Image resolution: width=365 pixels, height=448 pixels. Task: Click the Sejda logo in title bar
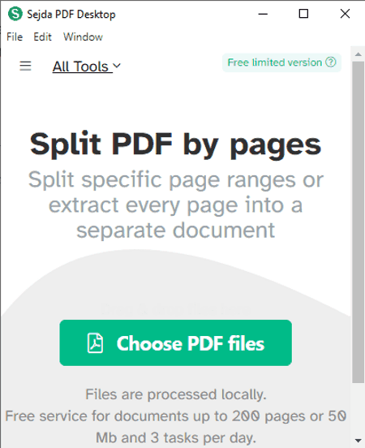[x=15, y=14]
